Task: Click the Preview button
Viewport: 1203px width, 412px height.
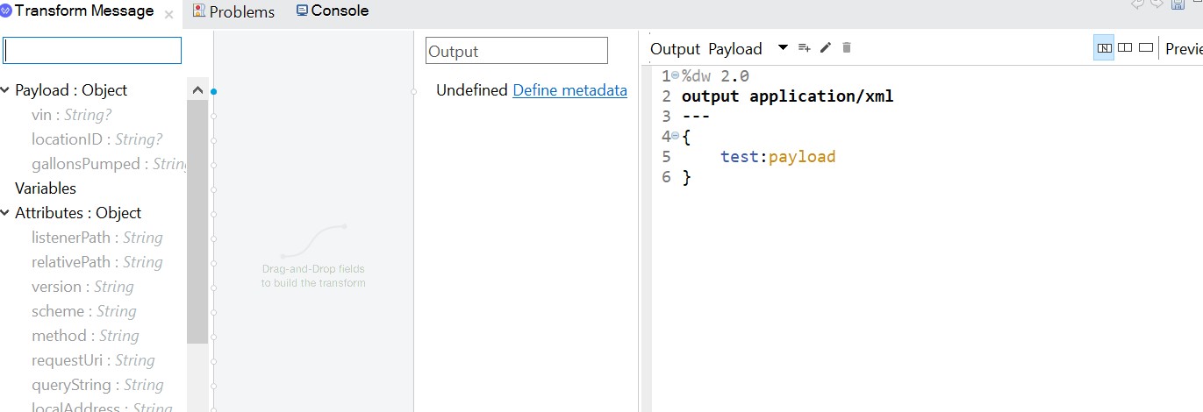Action: pyautogui.click(x=1183, y=49)
